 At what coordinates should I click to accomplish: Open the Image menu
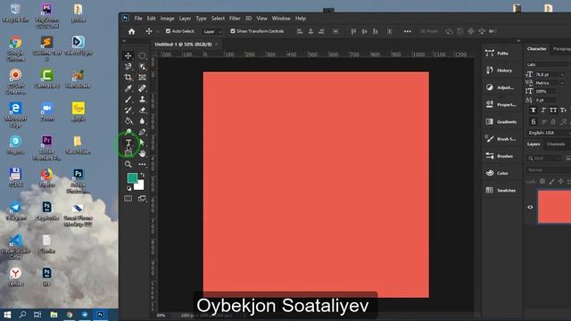(167, 18)
